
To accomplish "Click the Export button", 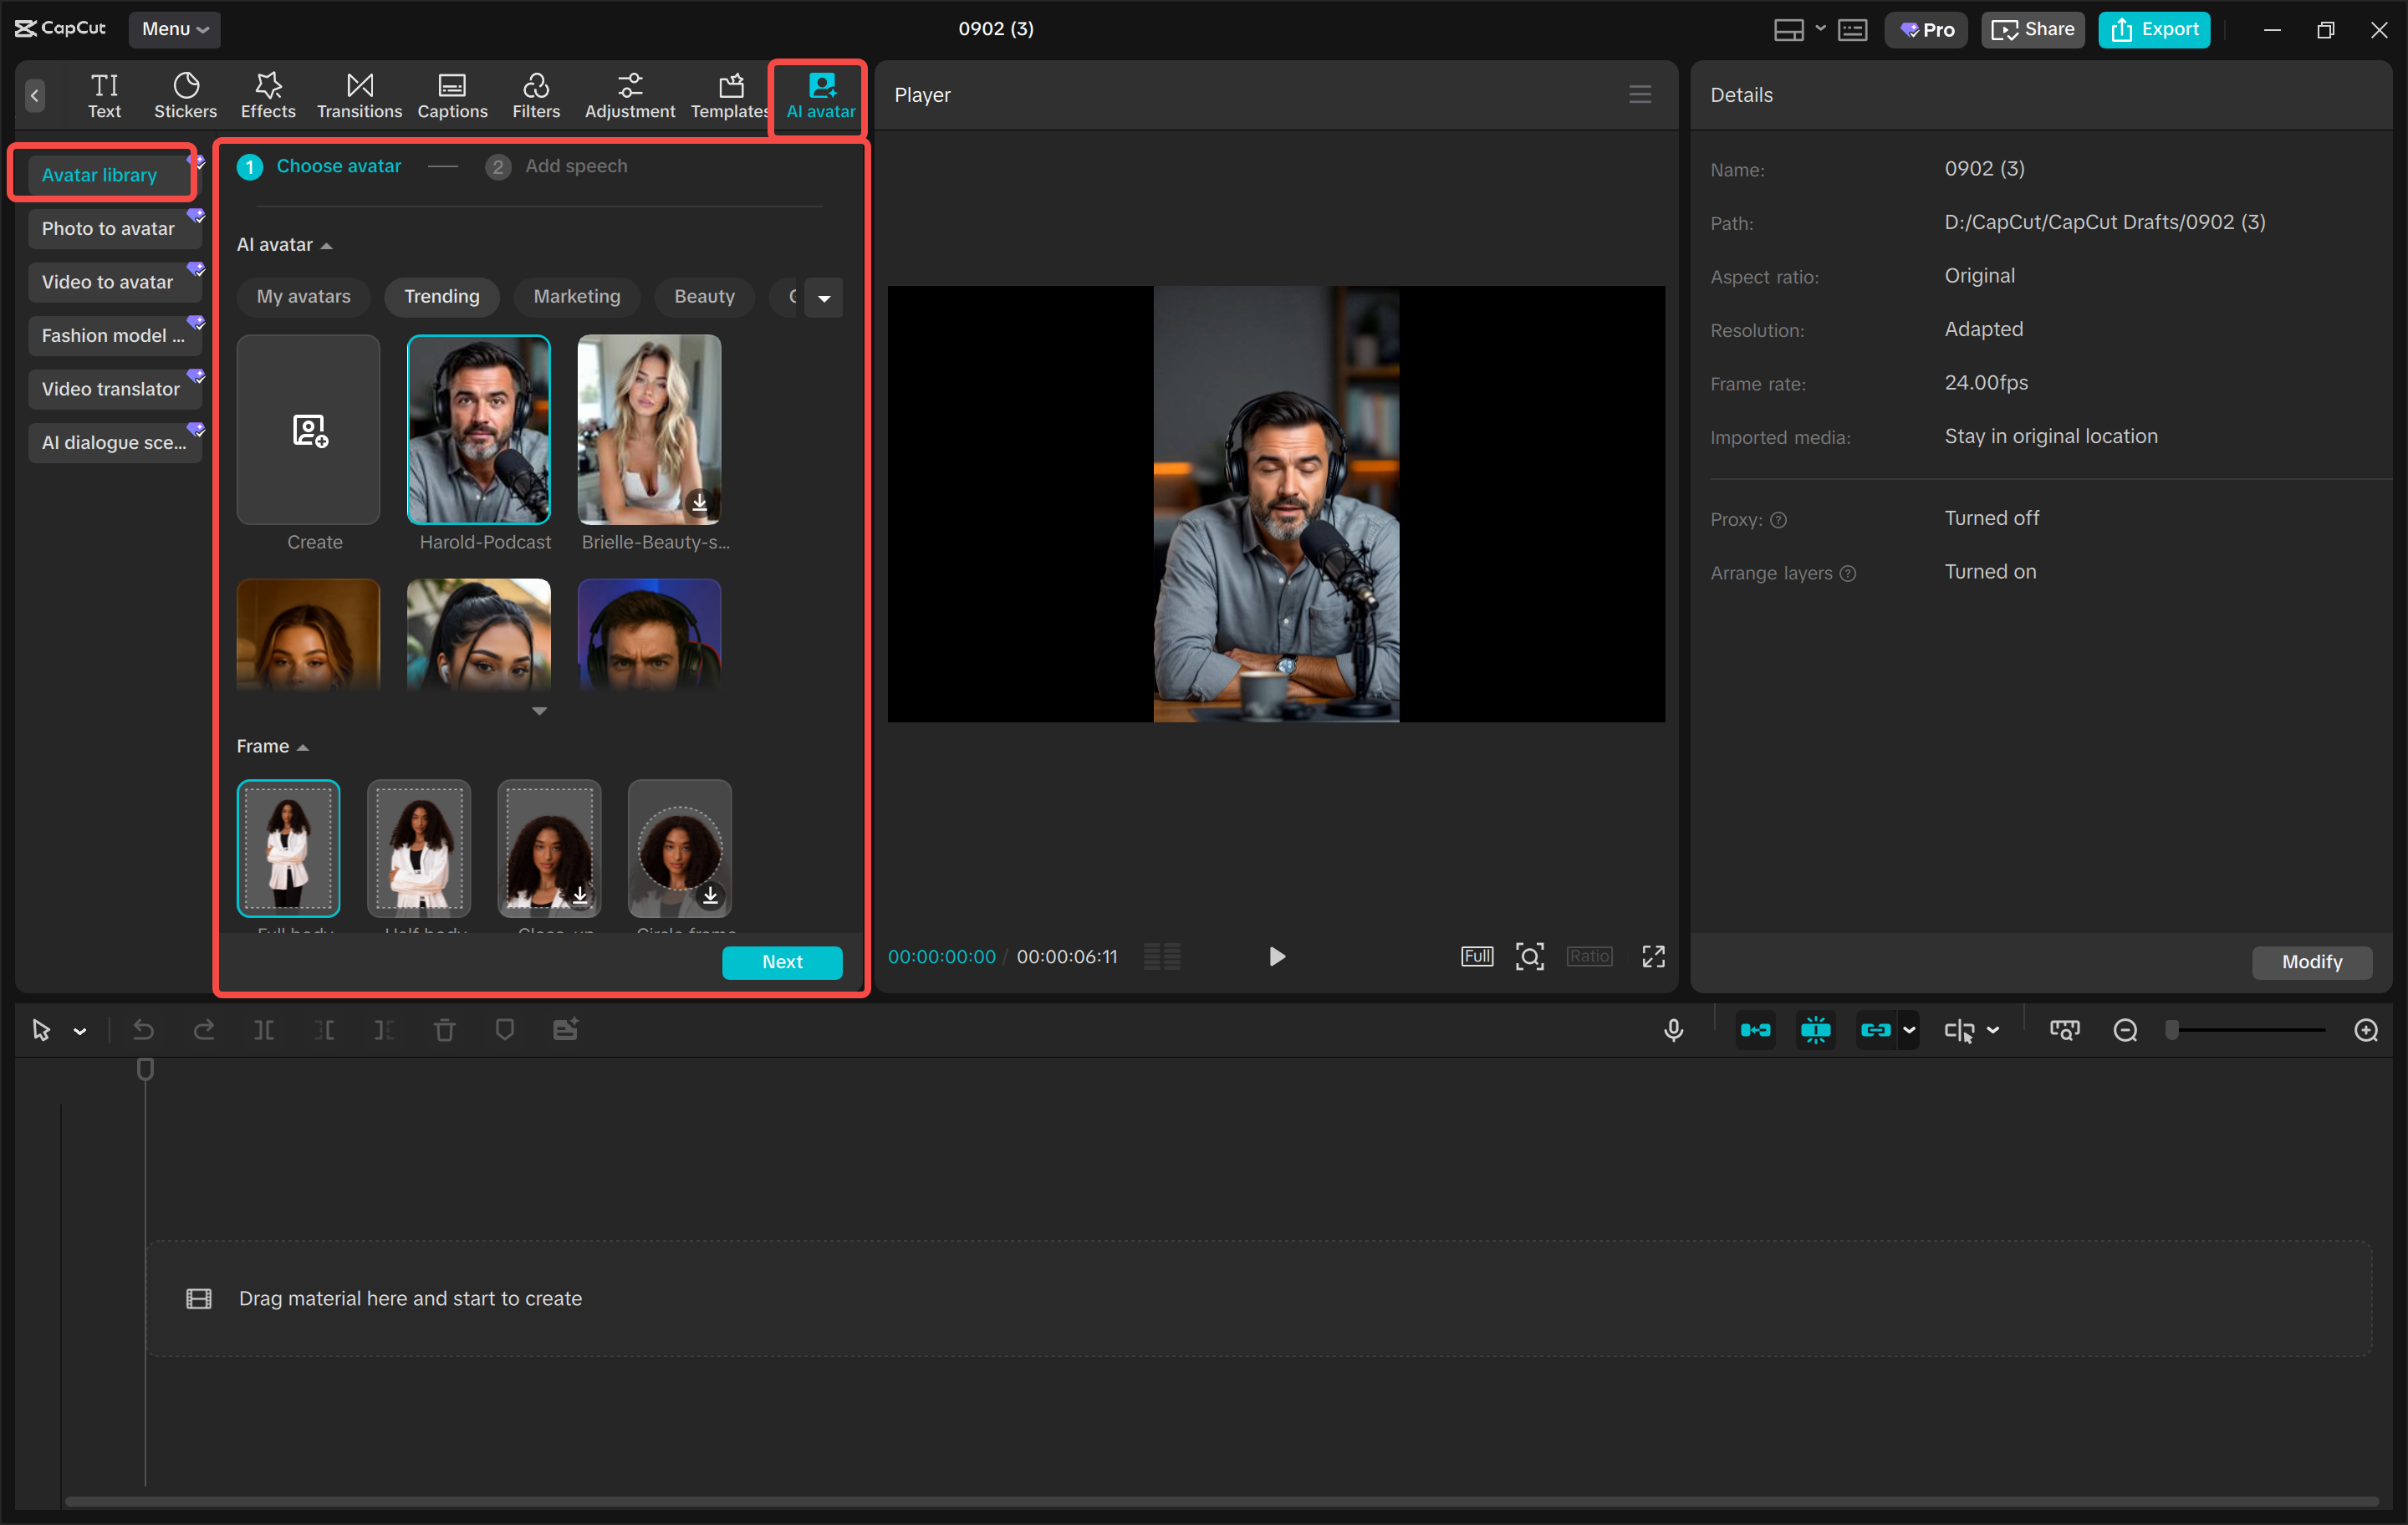I will click(x=2153, y=29).
